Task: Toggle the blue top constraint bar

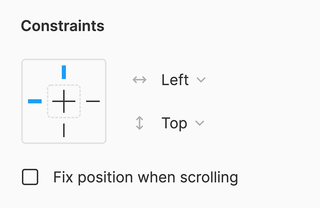Action: coord(64,72)
